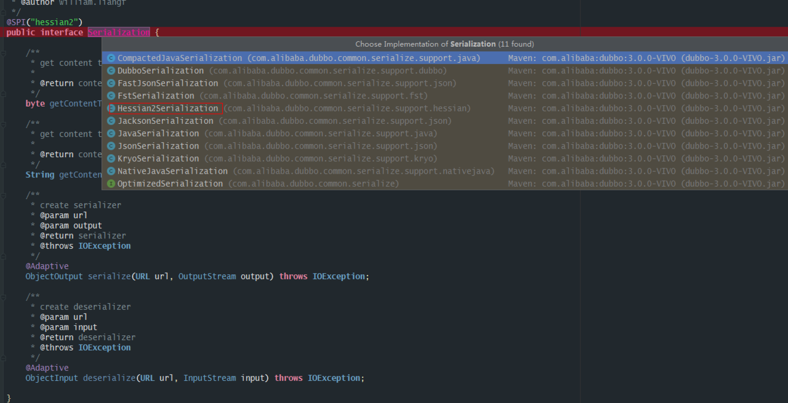Select the Hessian2Serialization implementation entry
This screenshot has width=788, height=403.
[167, 108]
